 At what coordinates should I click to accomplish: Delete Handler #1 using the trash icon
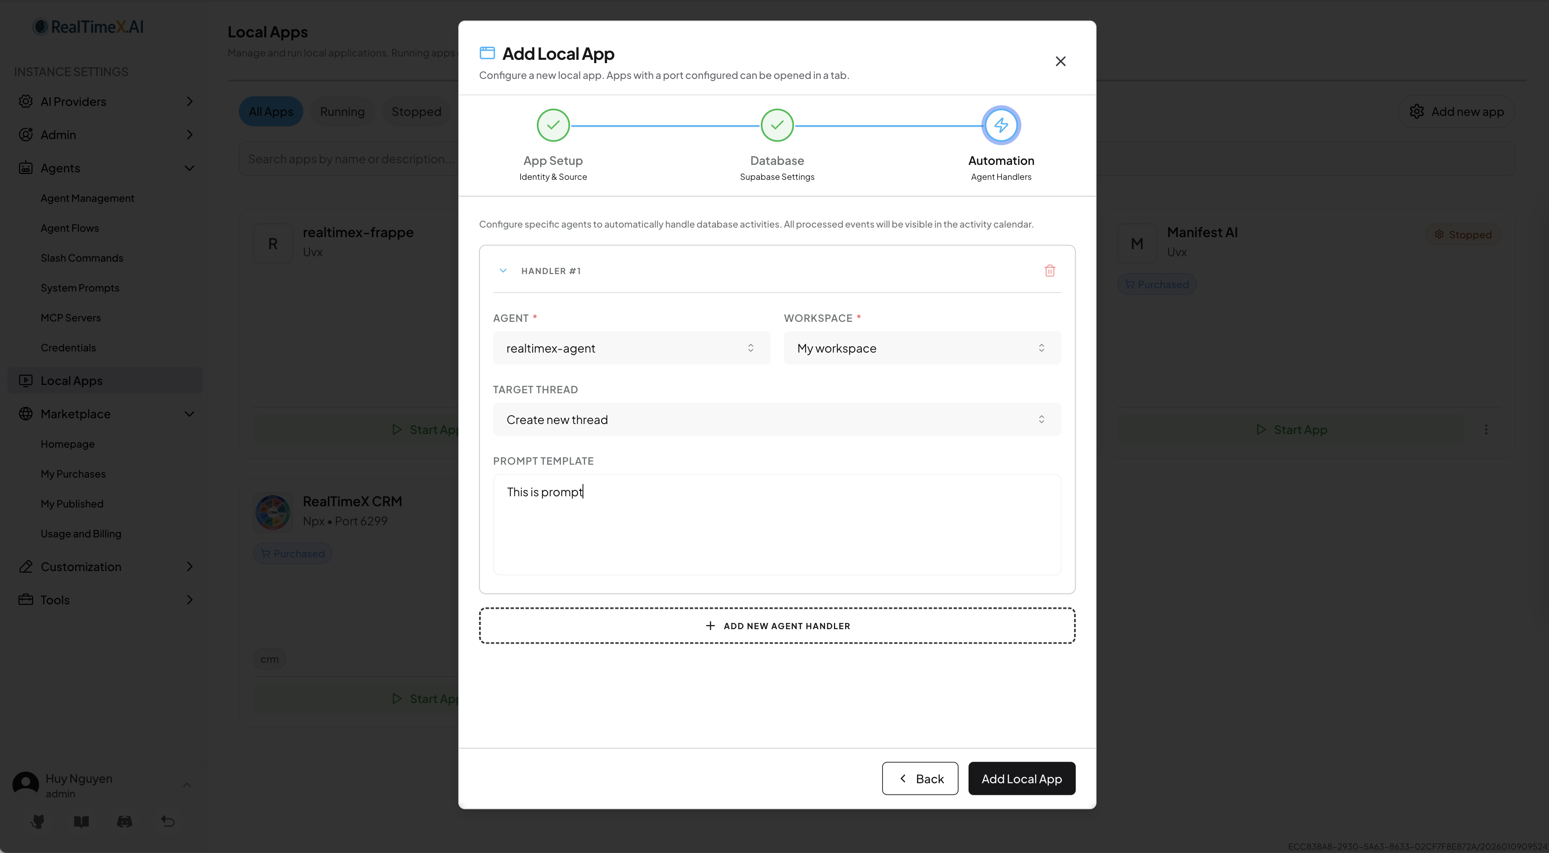click(1050, 270)
